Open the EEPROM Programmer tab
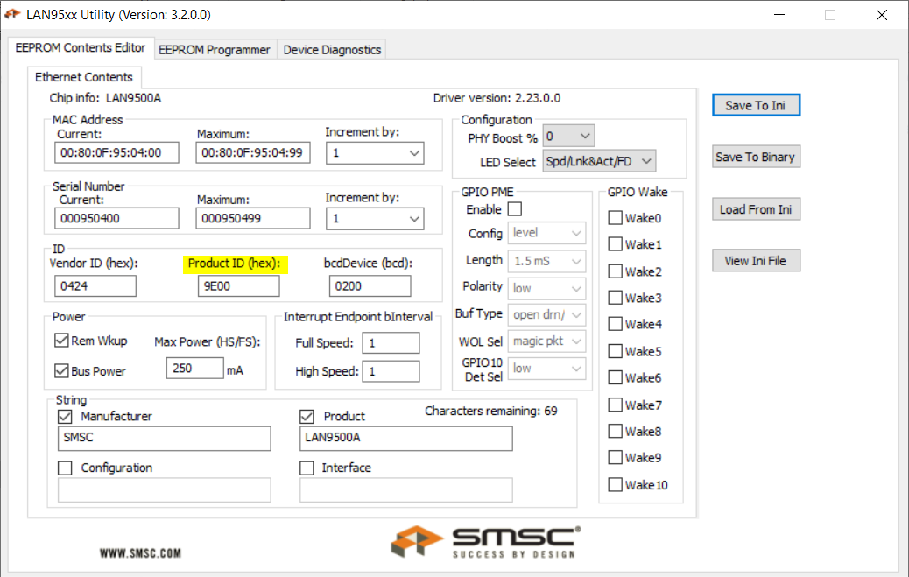 click(x=215, y=50)
